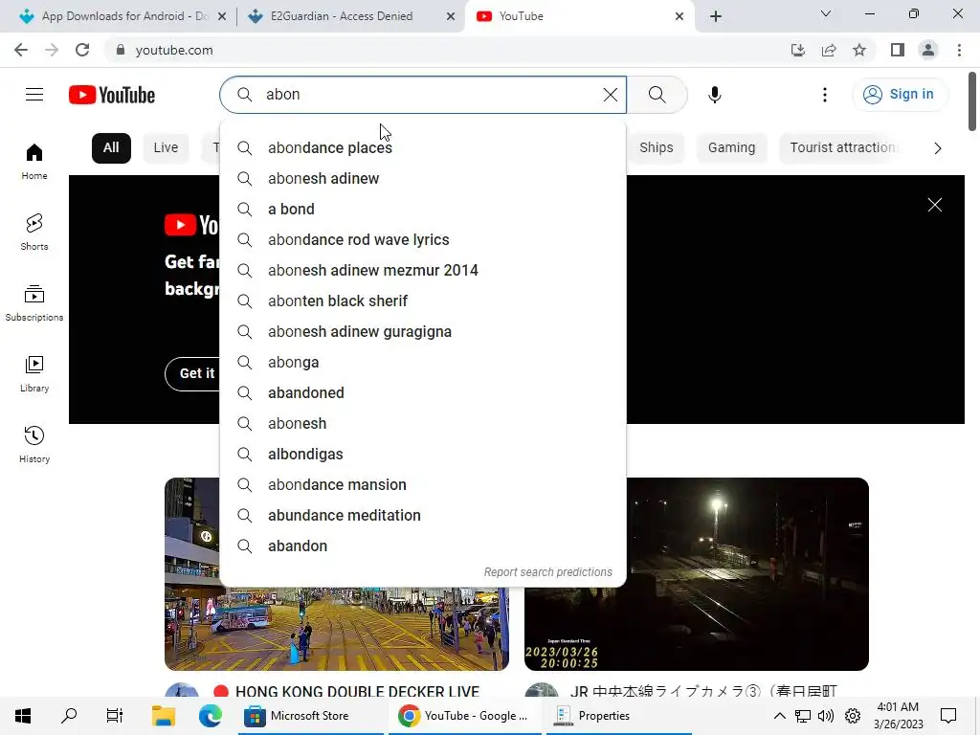Image resolution: width=980 pixels, height=735 pixels.
Task: Select the All category chip
Action: coord(111,148)
